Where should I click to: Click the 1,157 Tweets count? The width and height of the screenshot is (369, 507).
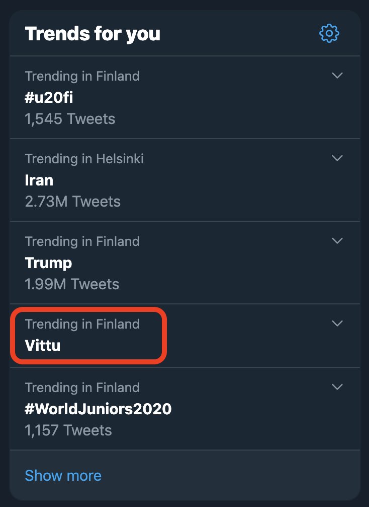pos(68,430)
